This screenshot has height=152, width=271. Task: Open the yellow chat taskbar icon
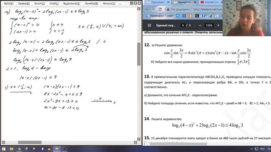coord(49,149)
